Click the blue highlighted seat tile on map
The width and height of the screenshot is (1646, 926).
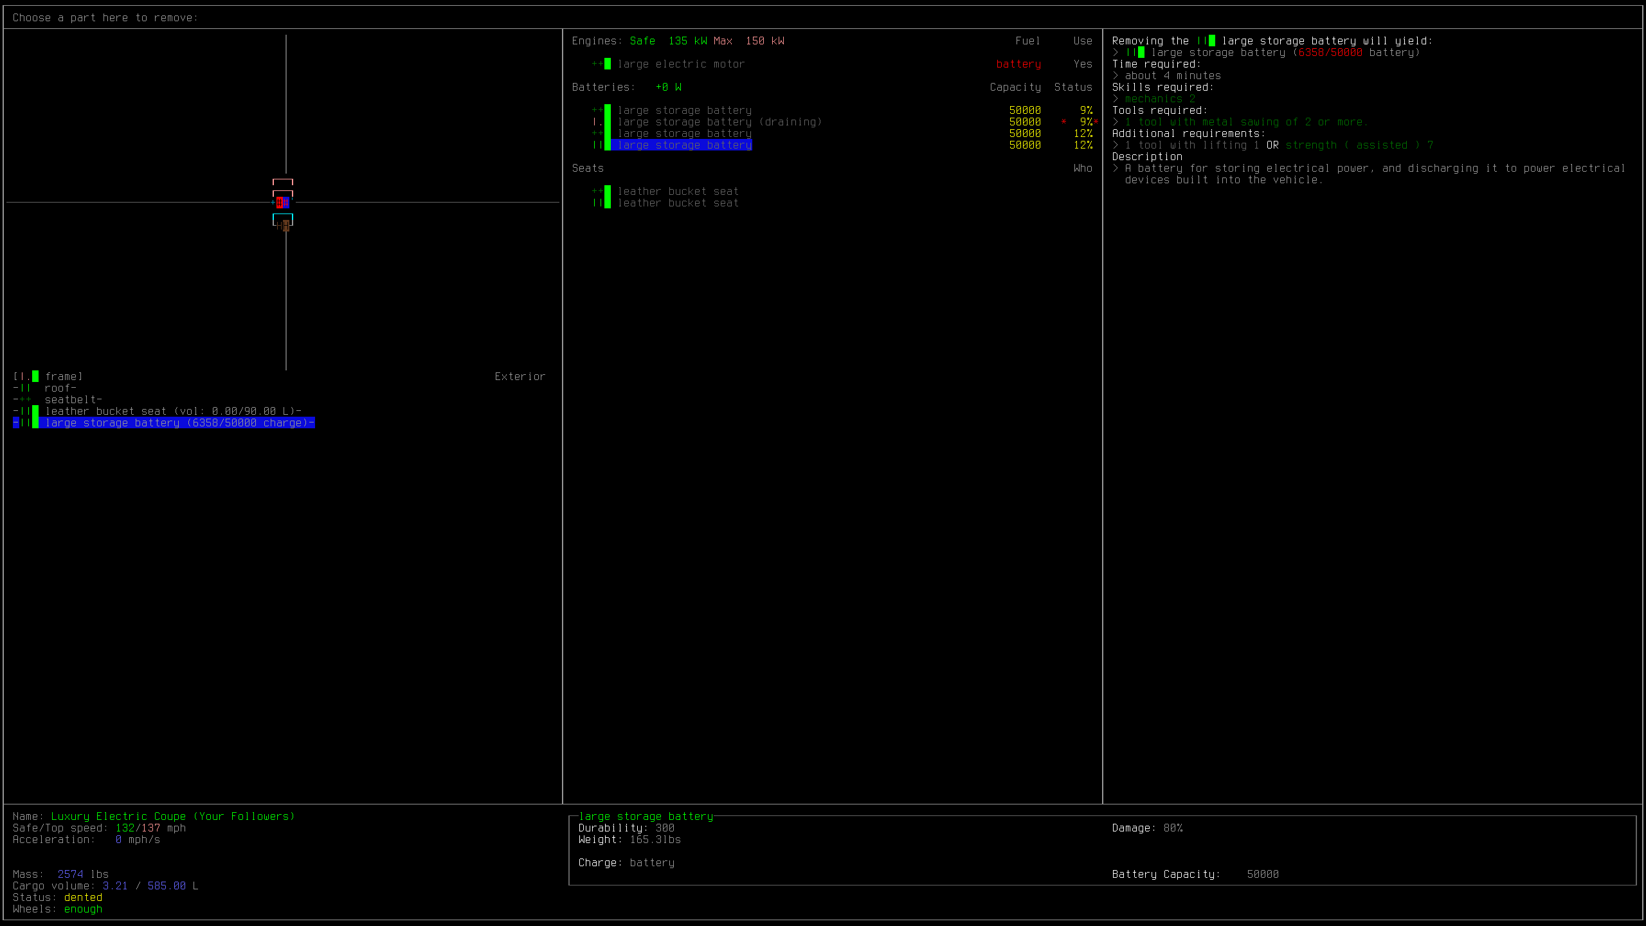click(286, 203)
